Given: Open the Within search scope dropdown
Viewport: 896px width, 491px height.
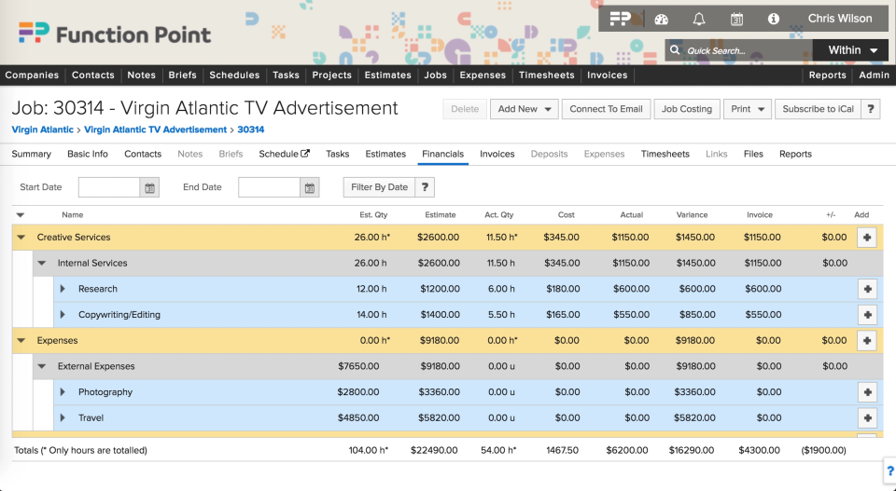Looking at the screenshot, I should coord(852,50).
